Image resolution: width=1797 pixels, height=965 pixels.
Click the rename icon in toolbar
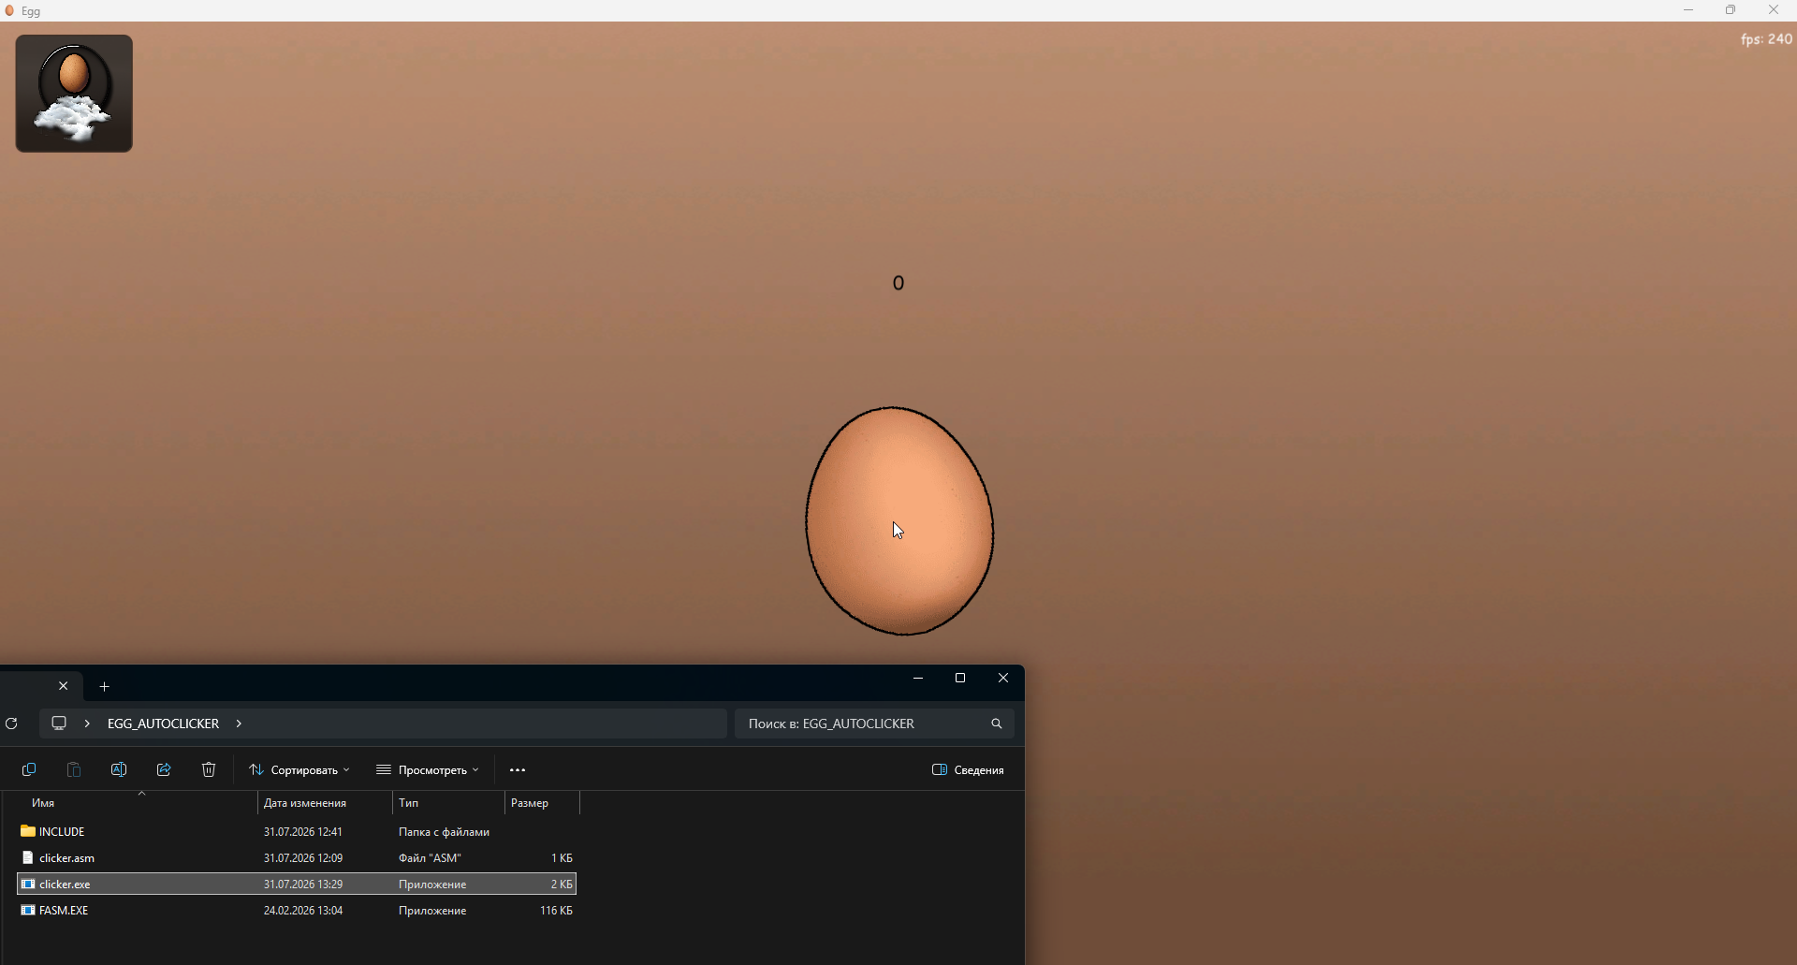[119, 769]
